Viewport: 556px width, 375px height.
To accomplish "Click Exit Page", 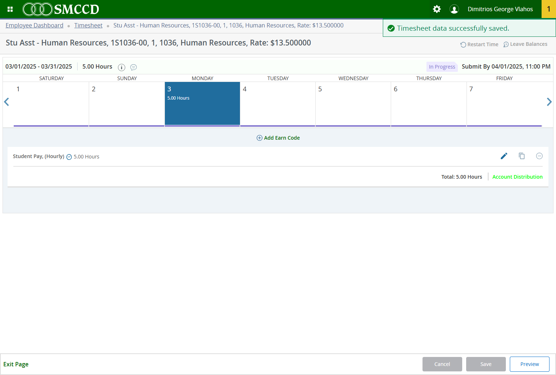I will point(16,364).
